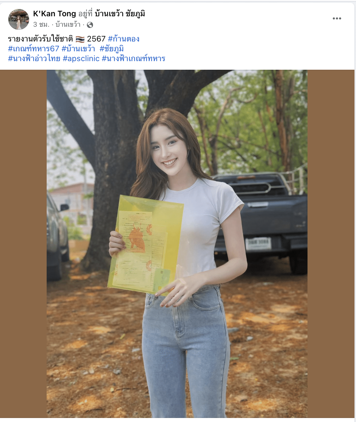Click the globe public audience icon
Image resolution: width=356 pixels, height=422 pixels.
[x=90, y=25]
